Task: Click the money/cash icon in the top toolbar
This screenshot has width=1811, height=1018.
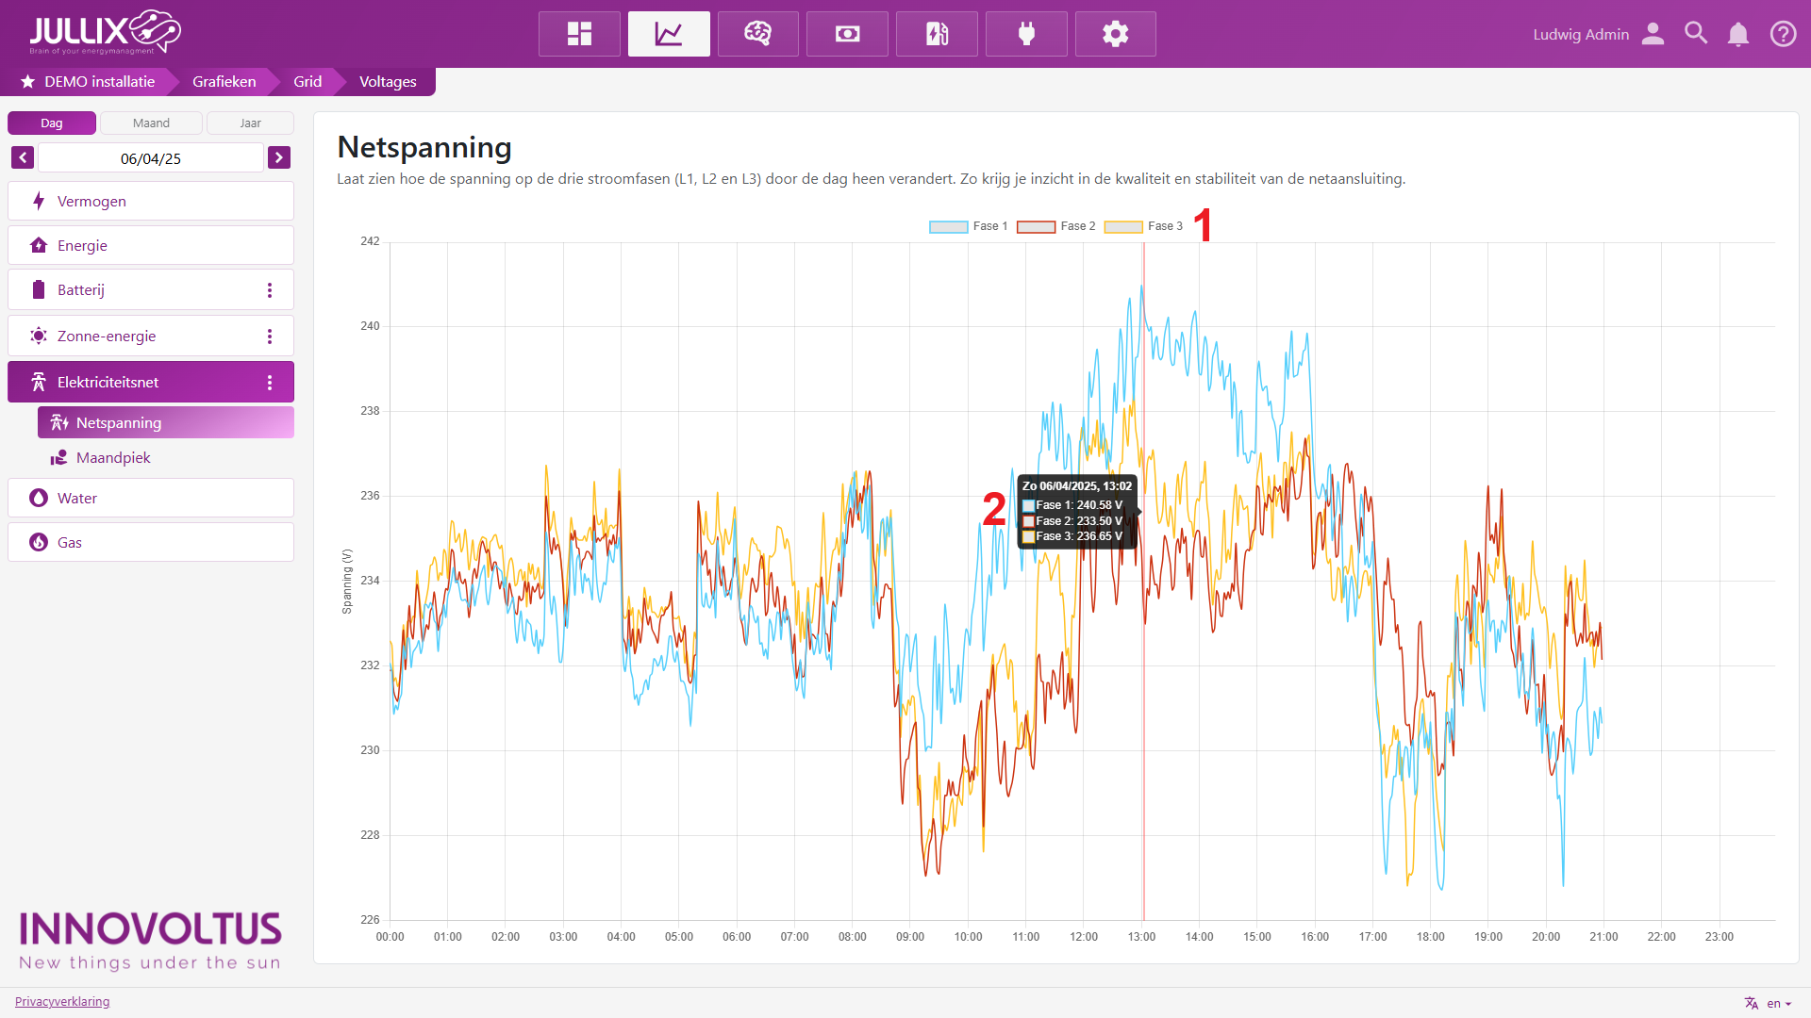Action: click(x=847, y=34)
